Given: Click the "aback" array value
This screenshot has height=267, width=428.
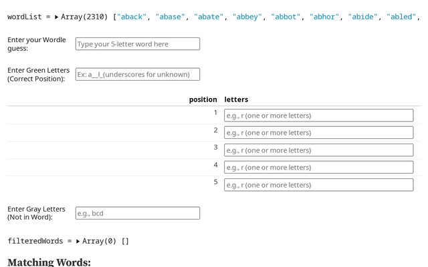Looking at the screenshot, I should [132, 17].
